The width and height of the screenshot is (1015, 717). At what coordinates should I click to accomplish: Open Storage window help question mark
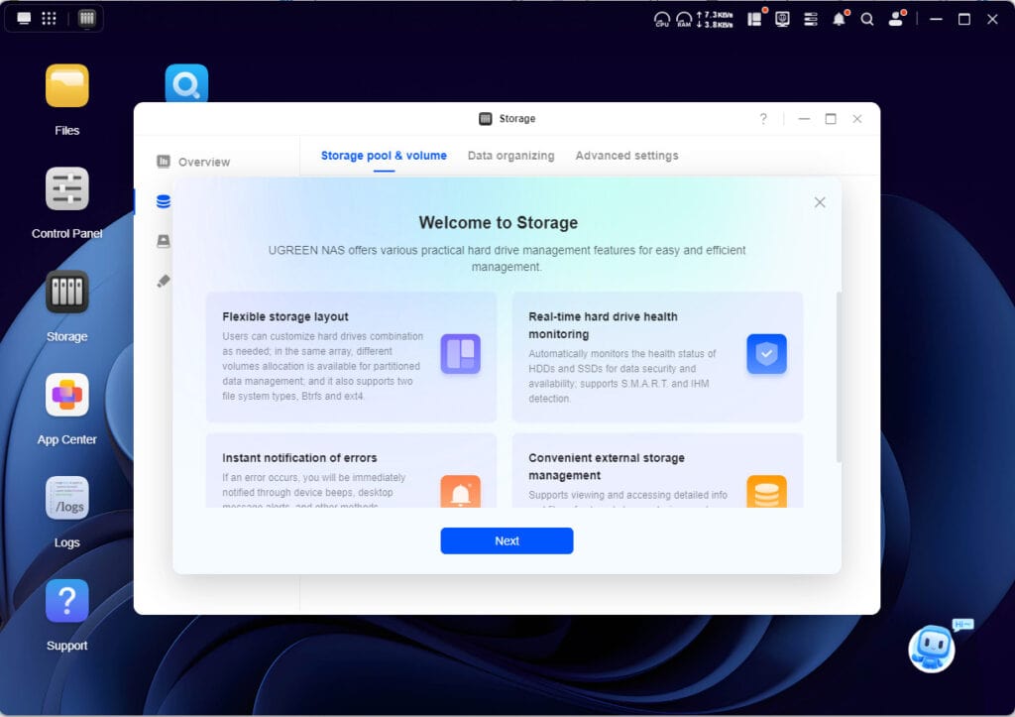click(x=763, y=119)
